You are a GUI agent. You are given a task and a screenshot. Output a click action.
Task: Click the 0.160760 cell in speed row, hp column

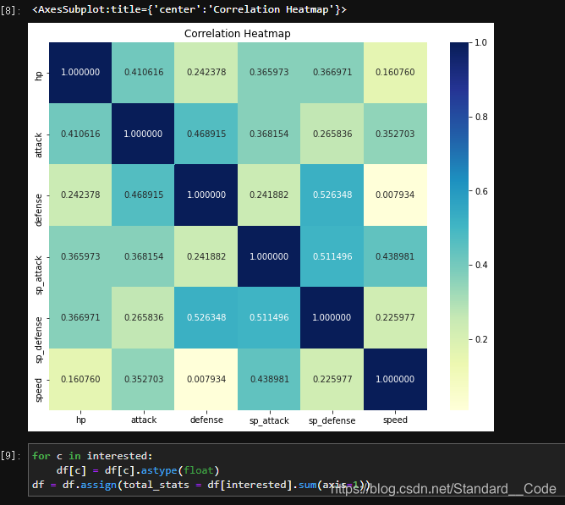[x=80, y=379]
